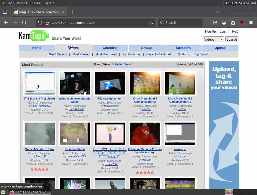Open the winxp pc title link

[x=180, y=149]
